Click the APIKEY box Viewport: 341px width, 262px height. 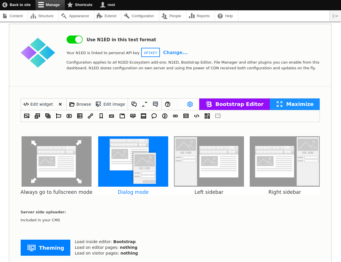[150, 53]
